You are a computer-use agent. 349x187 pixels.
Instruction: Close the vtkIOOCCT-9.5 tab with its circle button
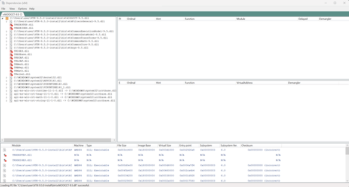click(21, 14)
